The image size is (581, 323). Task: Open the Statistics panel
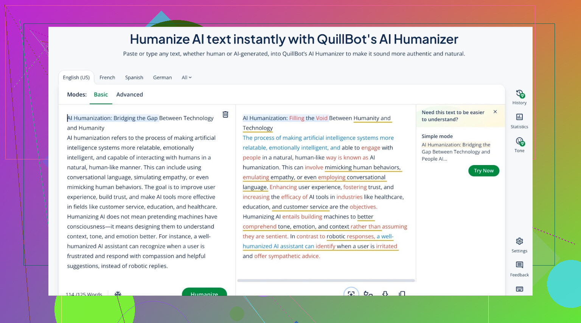[519, 121]
